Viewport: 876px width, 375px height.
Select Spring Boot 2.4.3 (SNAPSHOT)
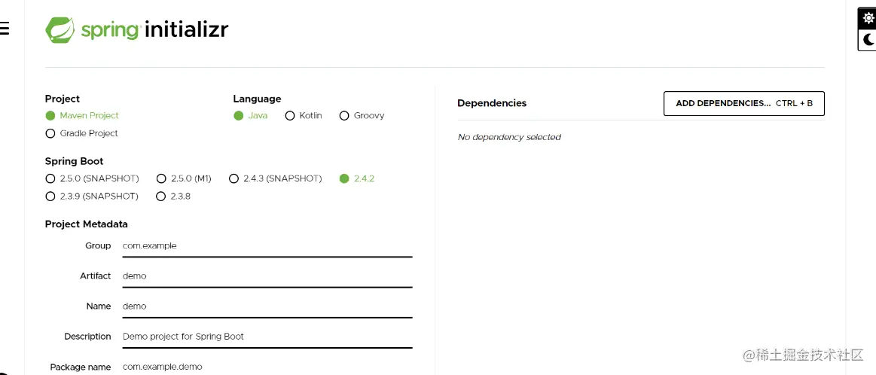(276, 178)
